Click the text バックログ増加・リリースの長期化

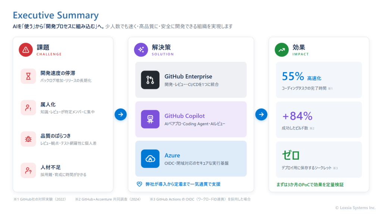click(x=66, y=81)
